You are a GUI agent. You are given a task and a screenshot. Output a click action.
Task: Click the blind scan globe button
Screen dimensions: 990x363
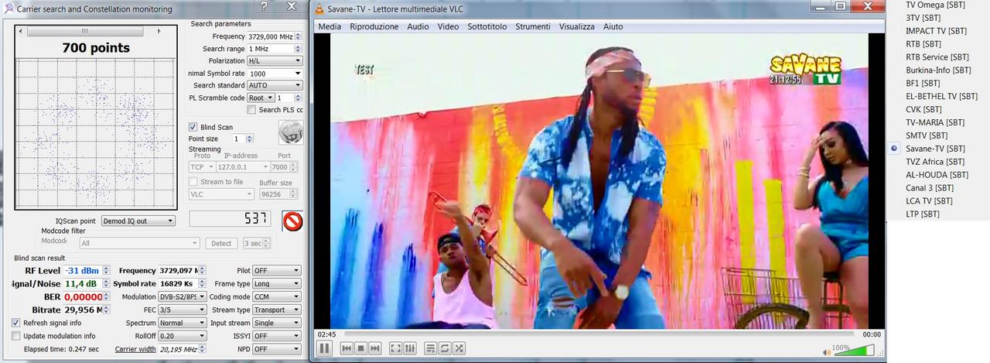290,132
